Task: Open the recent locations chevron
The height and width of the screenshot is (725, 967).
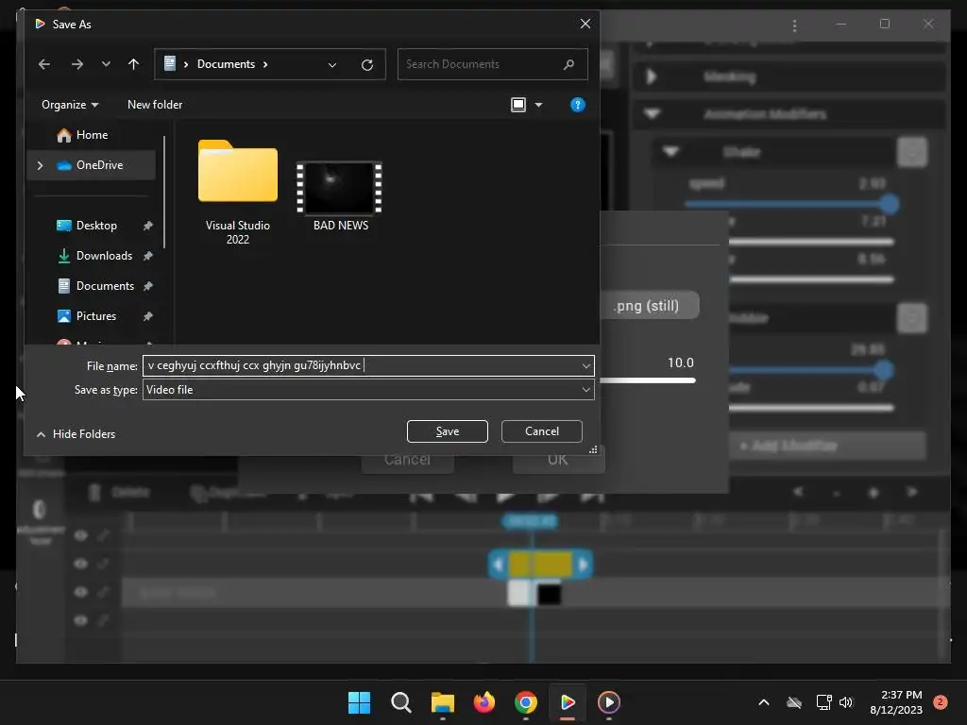Action: tap(106, 64)
